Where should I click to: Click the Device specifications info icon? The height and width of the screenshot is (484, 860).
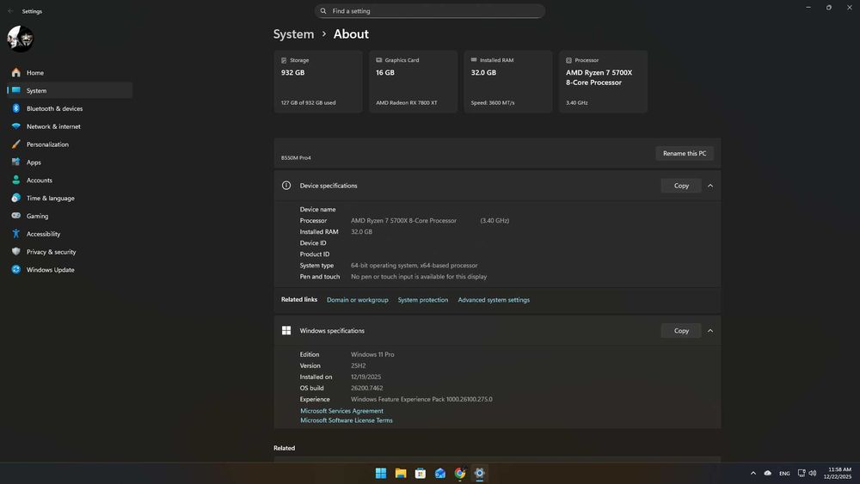point(286,186)
